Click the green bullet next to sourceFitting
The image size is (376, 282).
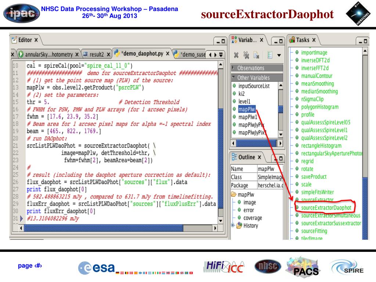point(297,231)
